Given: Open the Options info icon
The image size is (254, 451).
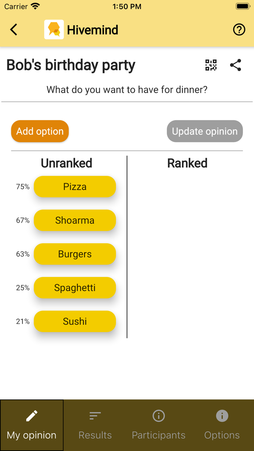Looking at the screenshot, I should (222, 416).
